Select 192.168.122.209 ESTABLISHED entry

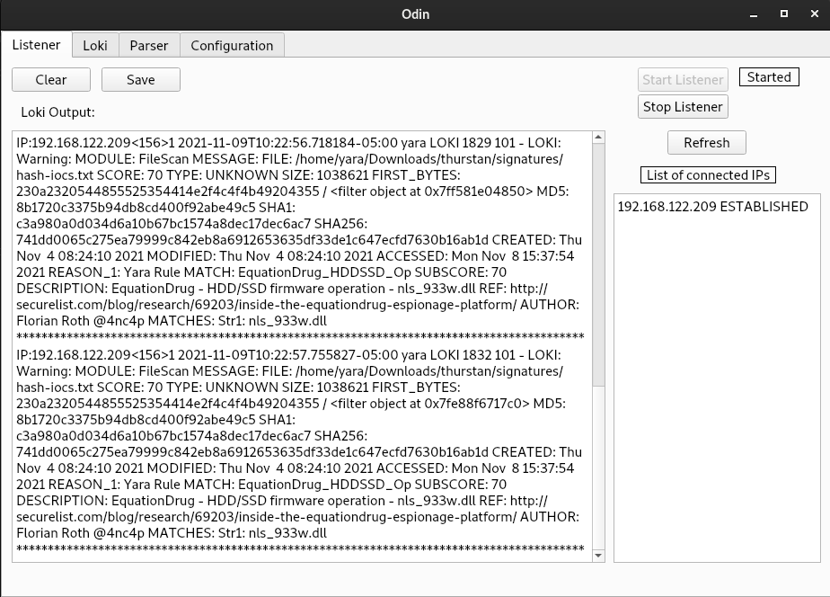click(x=712, y=207)
